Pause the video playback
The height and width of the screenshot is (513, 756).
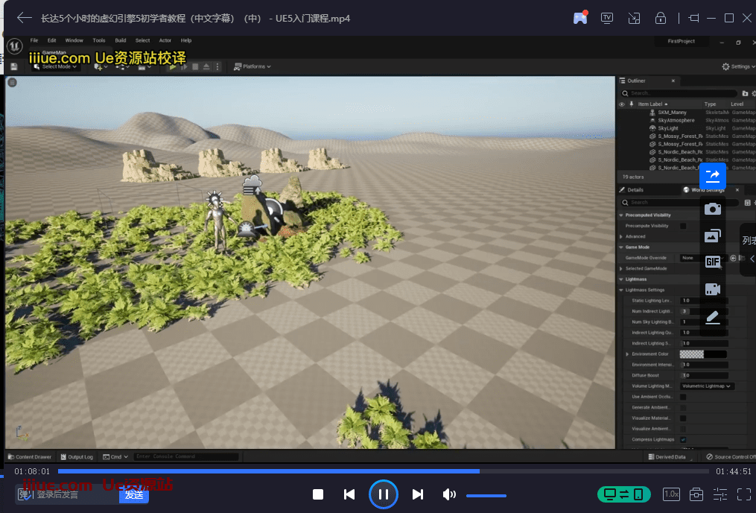383,494
